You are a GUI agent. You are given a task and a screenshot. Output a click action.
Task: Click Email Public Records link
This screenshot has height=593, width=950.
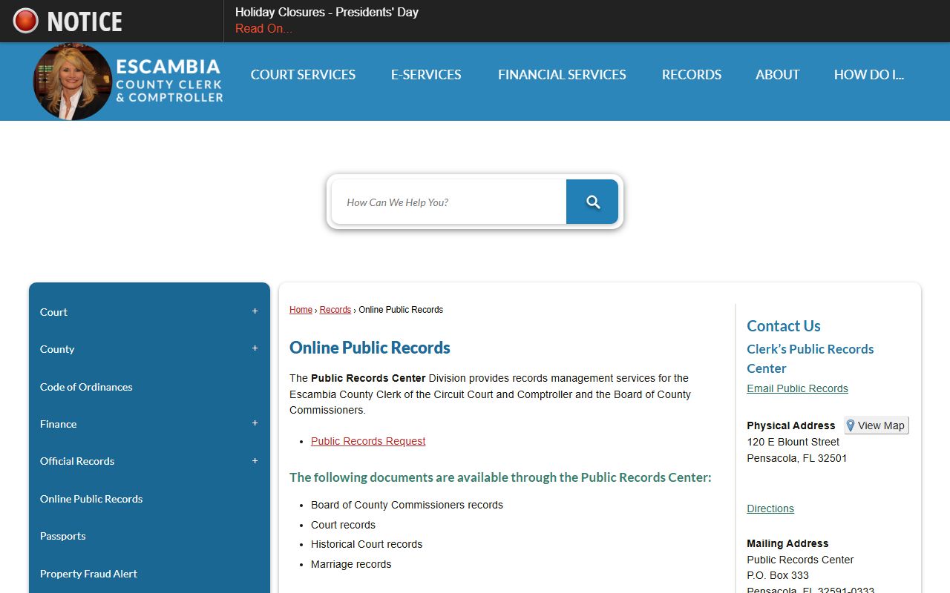[797, 388]
